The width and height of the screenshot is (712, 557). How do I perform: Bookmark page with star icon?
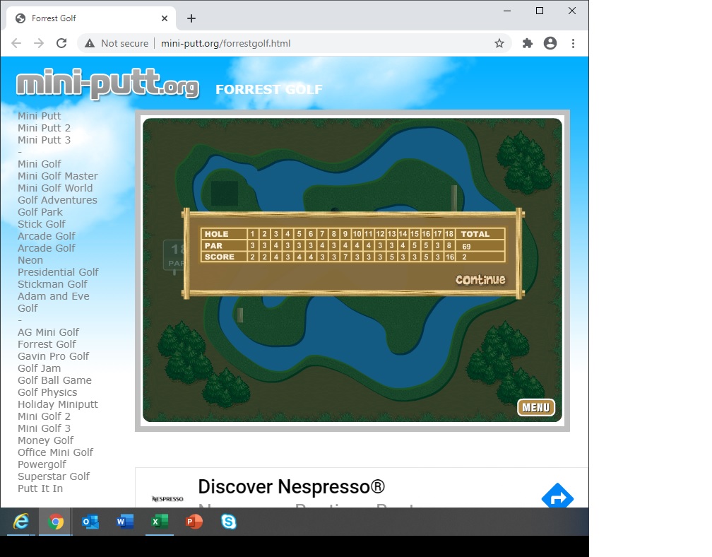(x=499, y=43)
